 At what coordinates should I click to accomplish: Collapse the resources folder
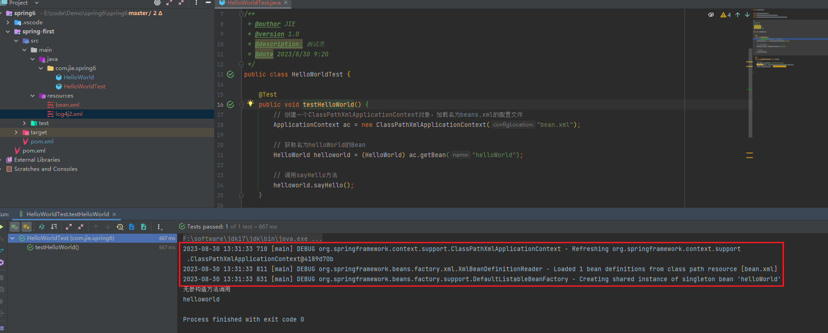33,96
